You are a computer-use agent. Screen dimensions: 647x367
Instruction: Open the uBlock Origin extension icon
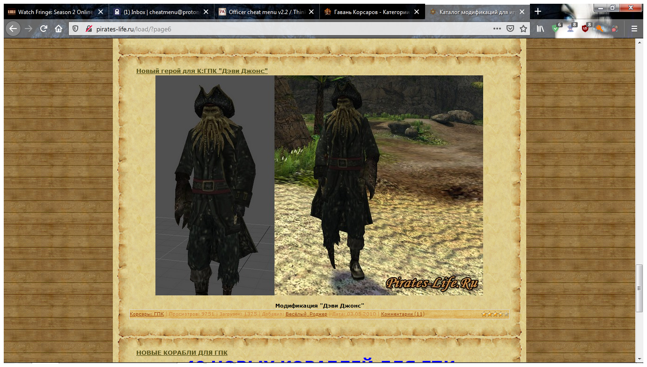tap(585, 29)
